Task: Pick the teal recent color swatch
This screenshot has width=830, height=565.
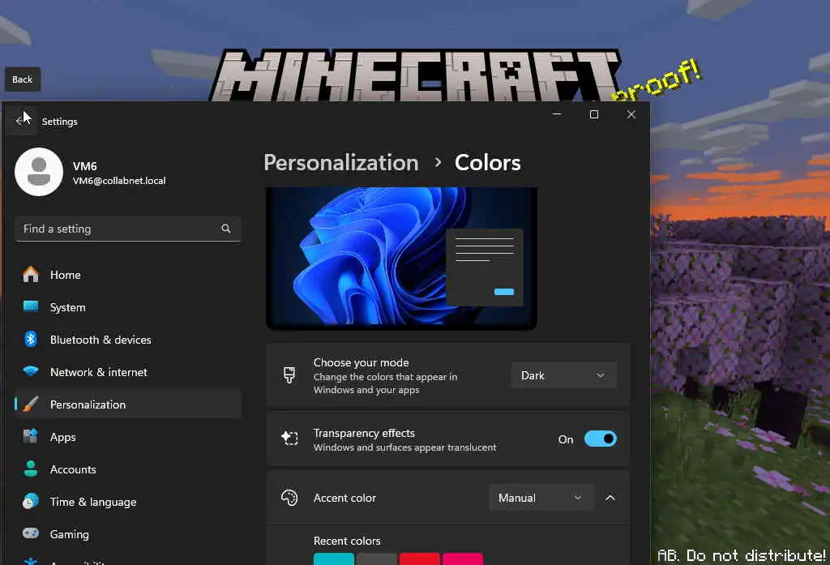Action: click(333, 559)
